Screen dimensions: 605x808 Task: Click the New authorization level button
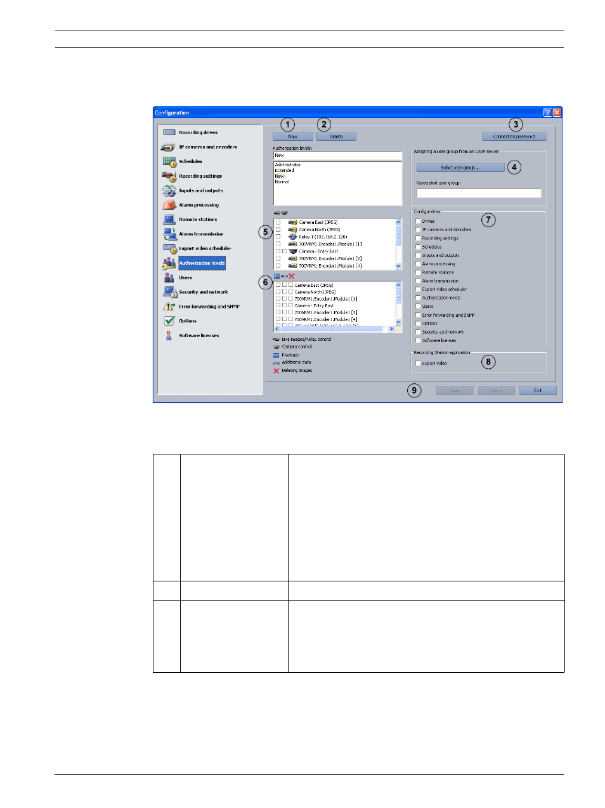(x=293, y=136)
